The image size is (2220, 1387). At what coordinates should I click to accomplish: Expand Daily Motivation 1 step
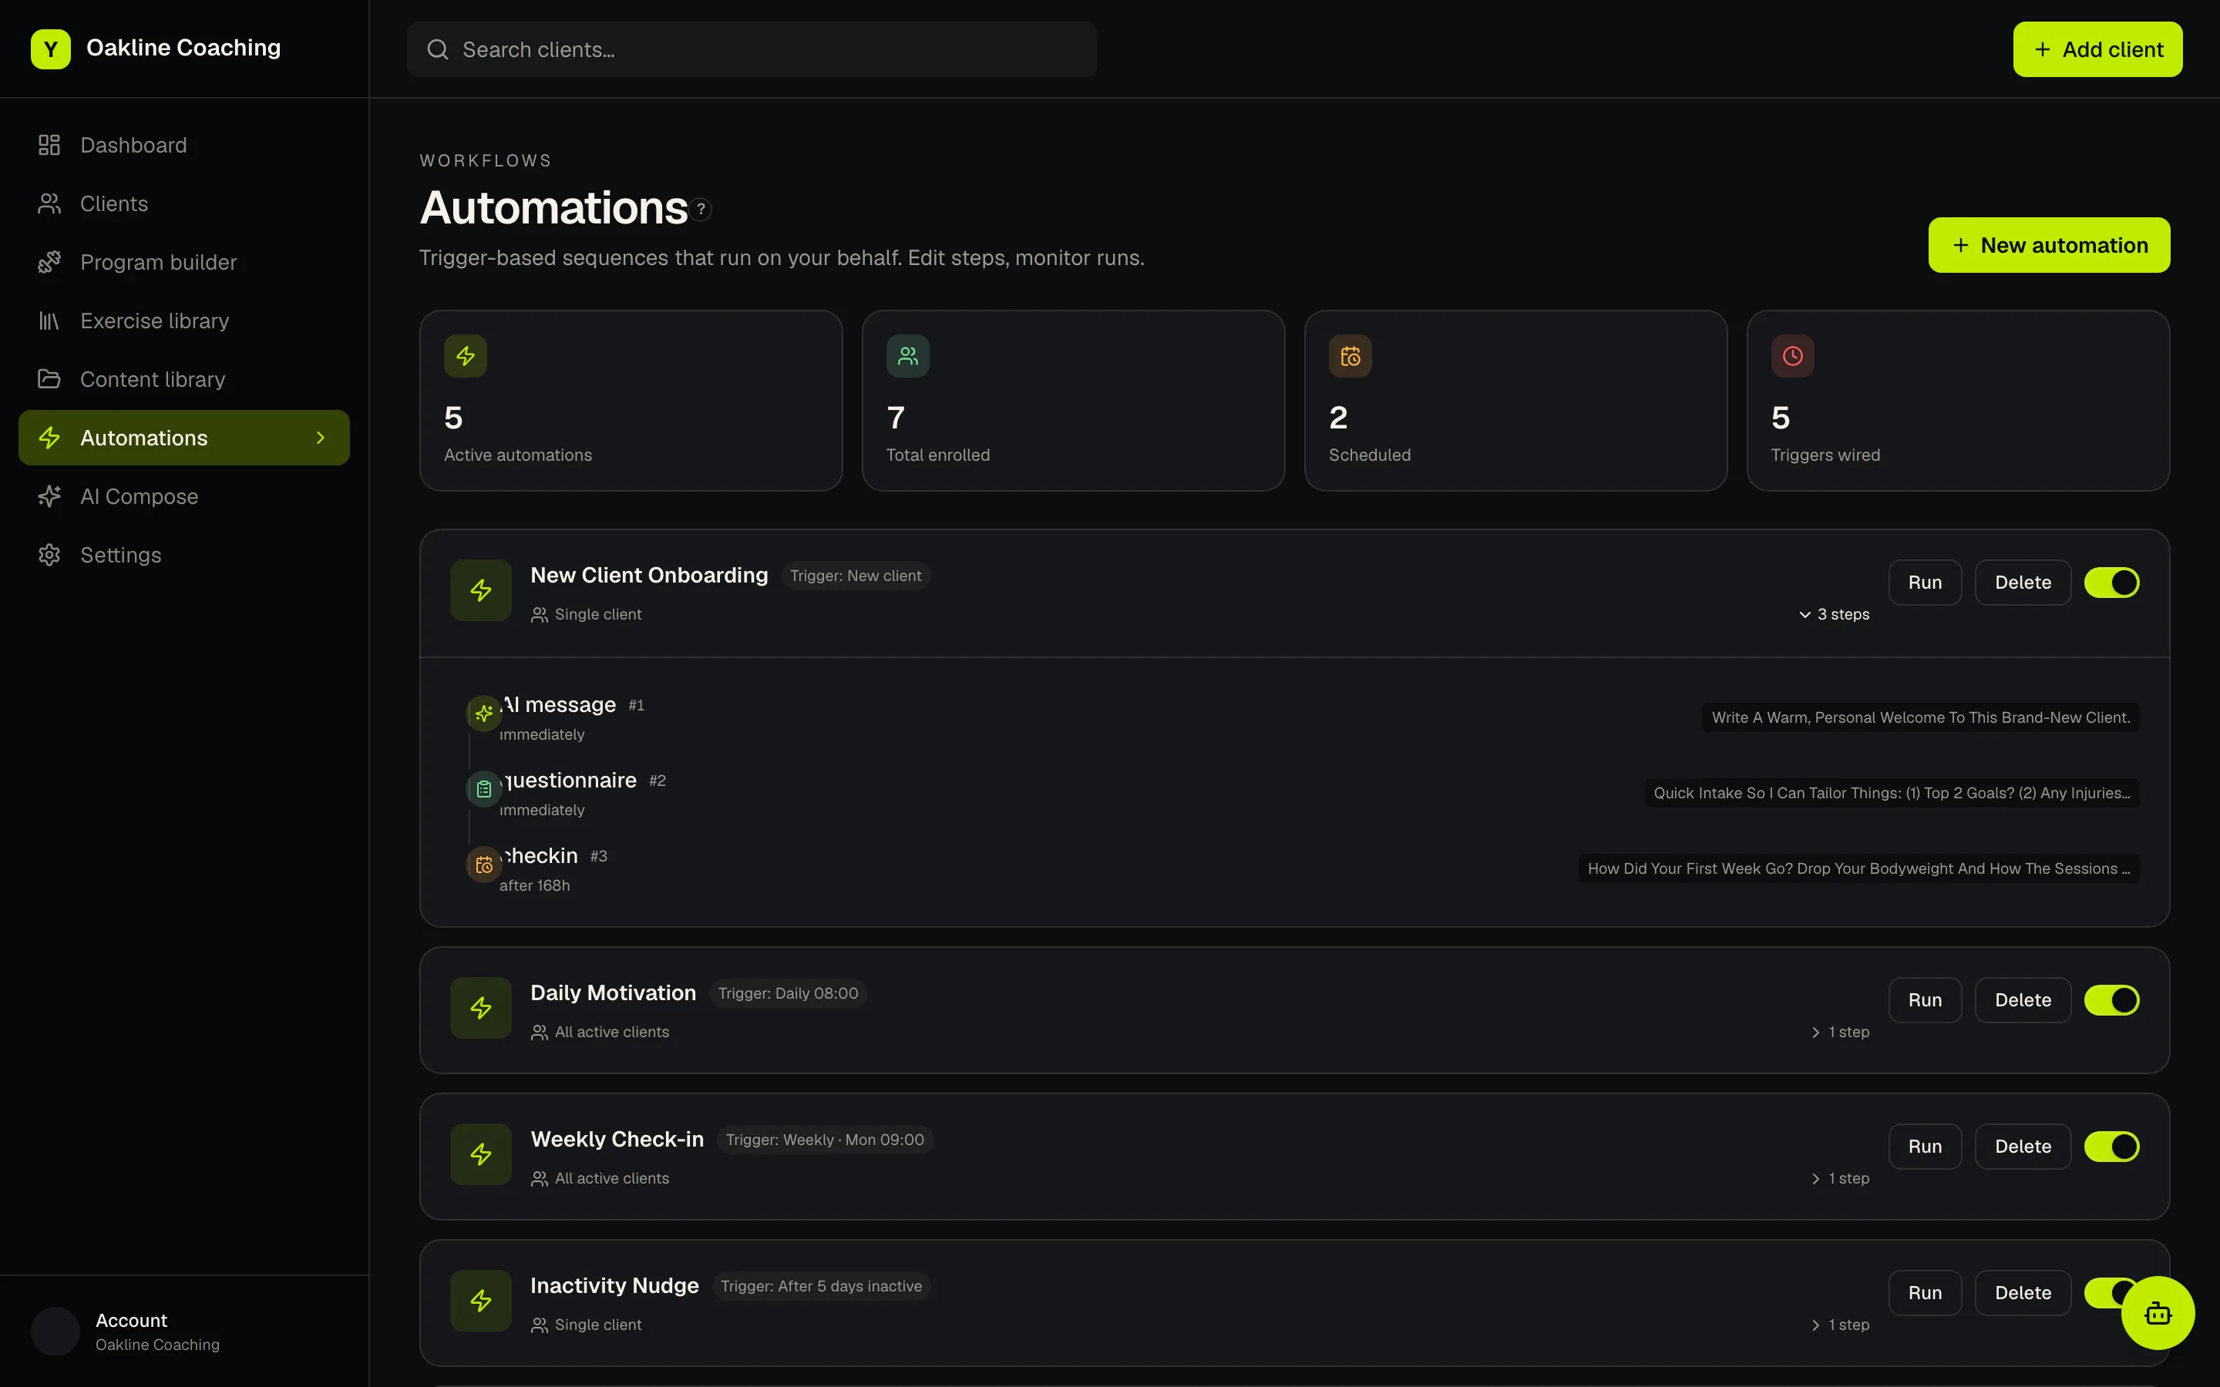[x=1839, y=1032]
